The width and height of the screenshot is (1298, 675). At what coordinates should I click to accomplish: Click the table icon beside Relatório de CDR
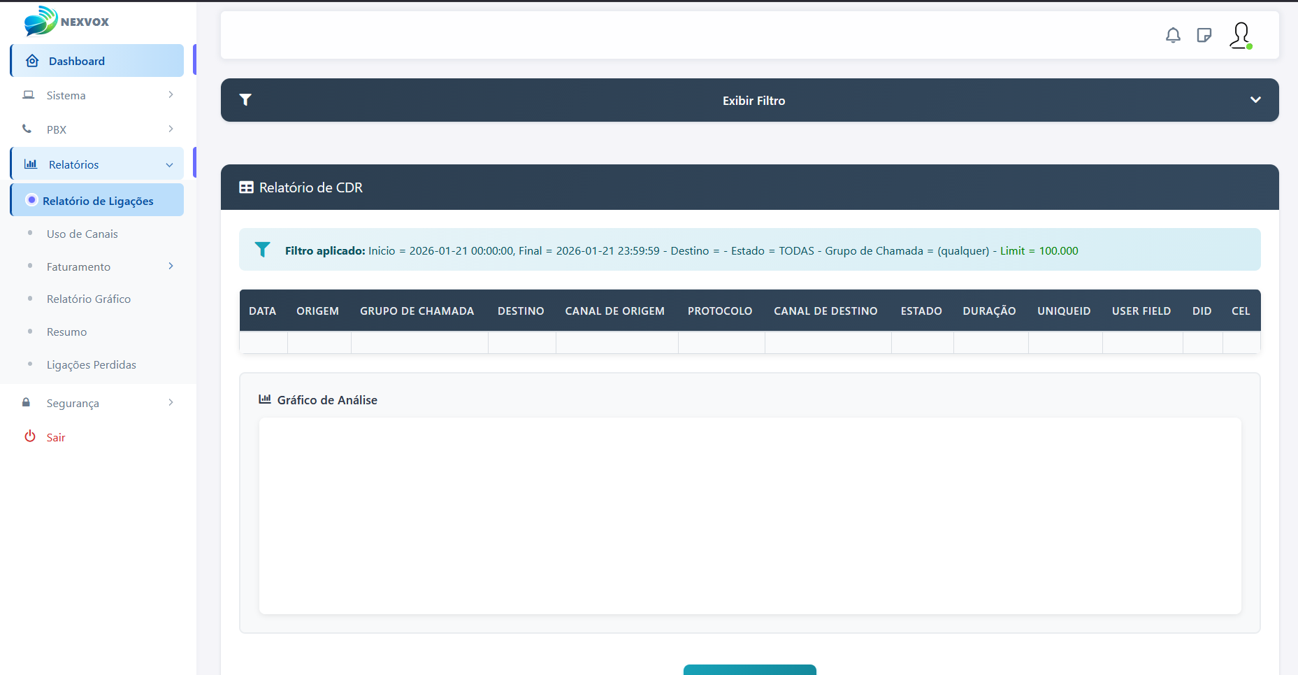click(246, 187)
